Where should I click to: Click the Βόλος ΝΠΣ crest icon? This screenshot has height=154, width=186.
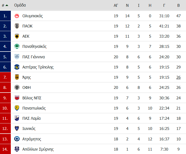point(17,98)
